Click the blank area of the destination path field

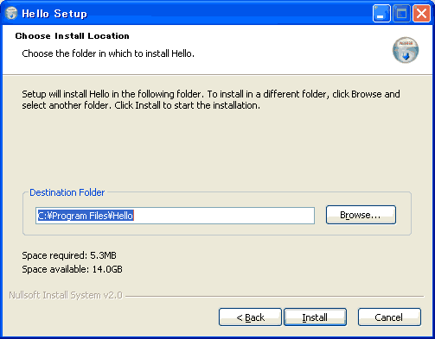pos(224,216)
